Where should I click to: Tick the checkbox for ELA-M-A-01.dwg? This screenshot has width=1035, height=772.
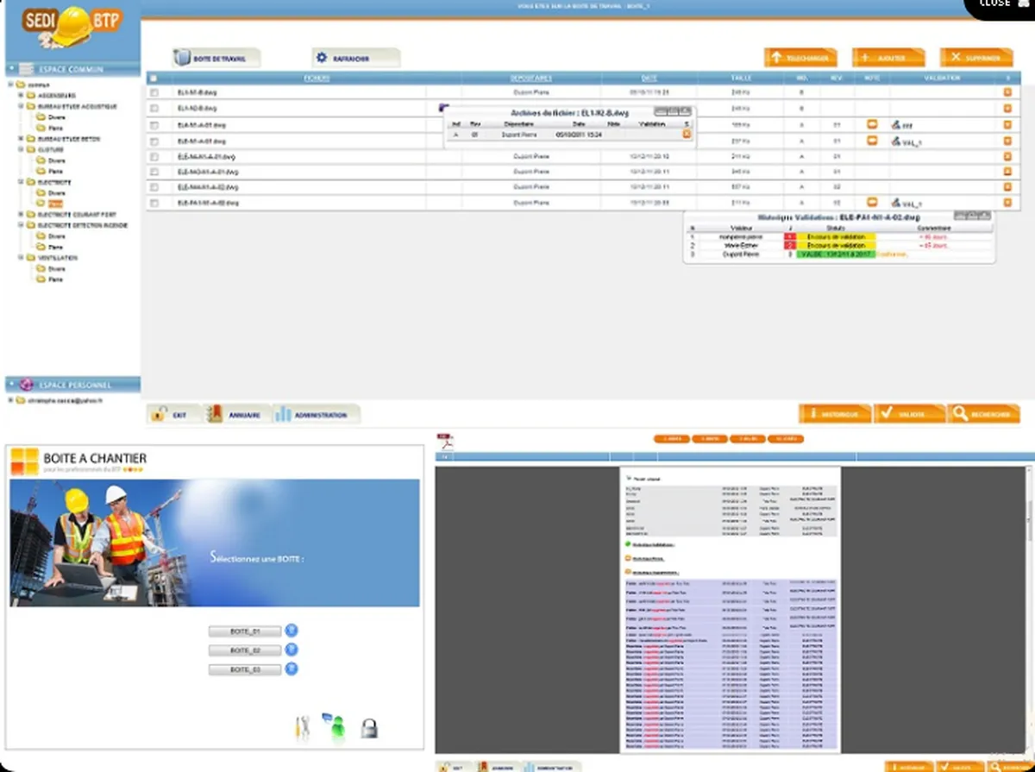154,124
